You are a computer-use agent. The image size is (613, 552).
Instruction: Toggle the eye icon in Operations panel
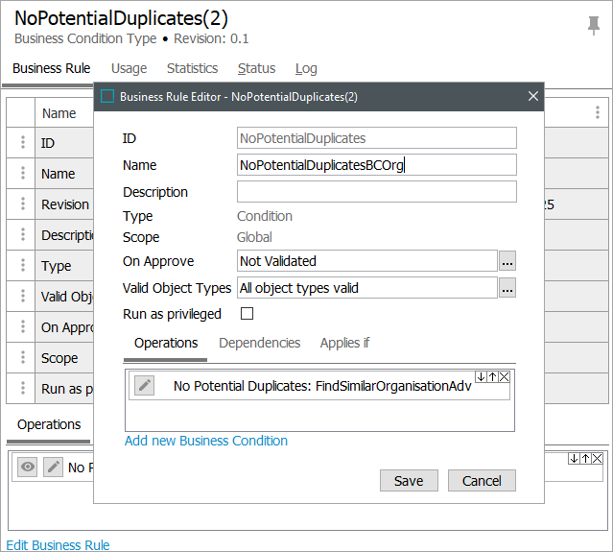[29, 467]
